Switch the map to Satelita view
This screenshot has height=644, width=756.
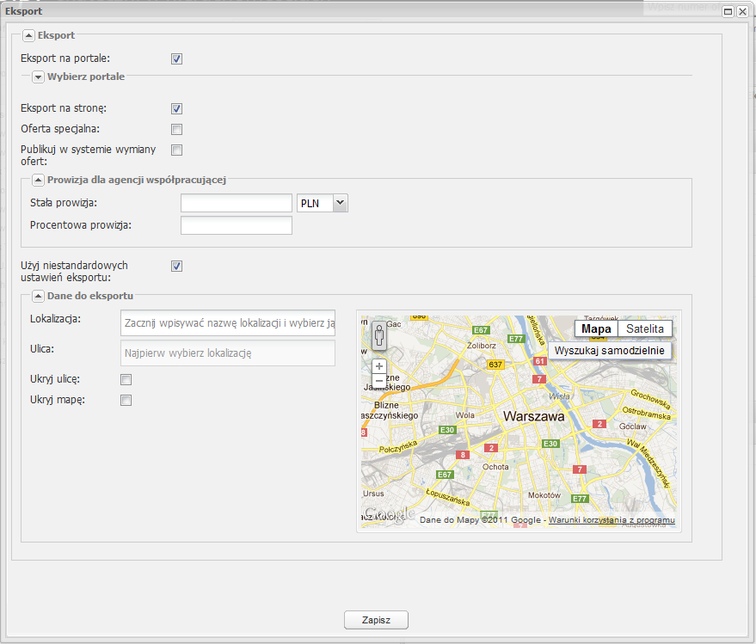point(645,328)
